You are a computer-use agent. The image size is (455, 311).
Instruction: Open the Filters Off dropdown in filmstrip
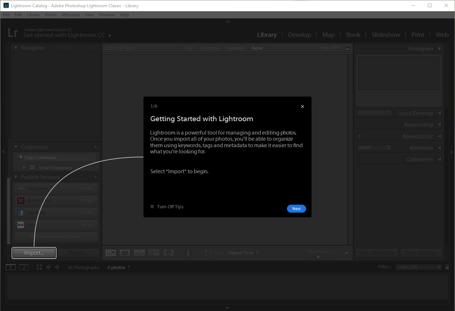click(418, 267)
